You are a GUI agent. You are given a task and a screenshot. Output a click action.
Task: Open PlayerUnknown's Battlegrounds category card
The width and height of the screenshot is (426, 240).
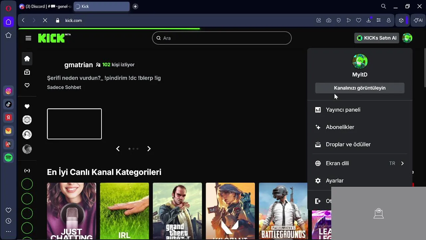(x=283, y=211)
